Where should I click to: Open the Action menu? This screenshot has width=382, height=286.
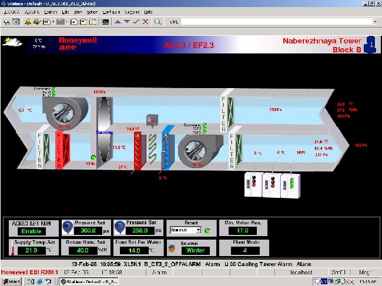[92, 12]
